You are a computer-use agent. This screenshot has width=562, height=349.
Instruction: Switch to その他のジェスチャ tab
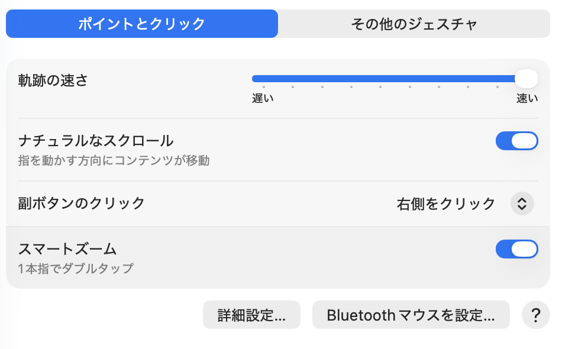tap(414, 24)
